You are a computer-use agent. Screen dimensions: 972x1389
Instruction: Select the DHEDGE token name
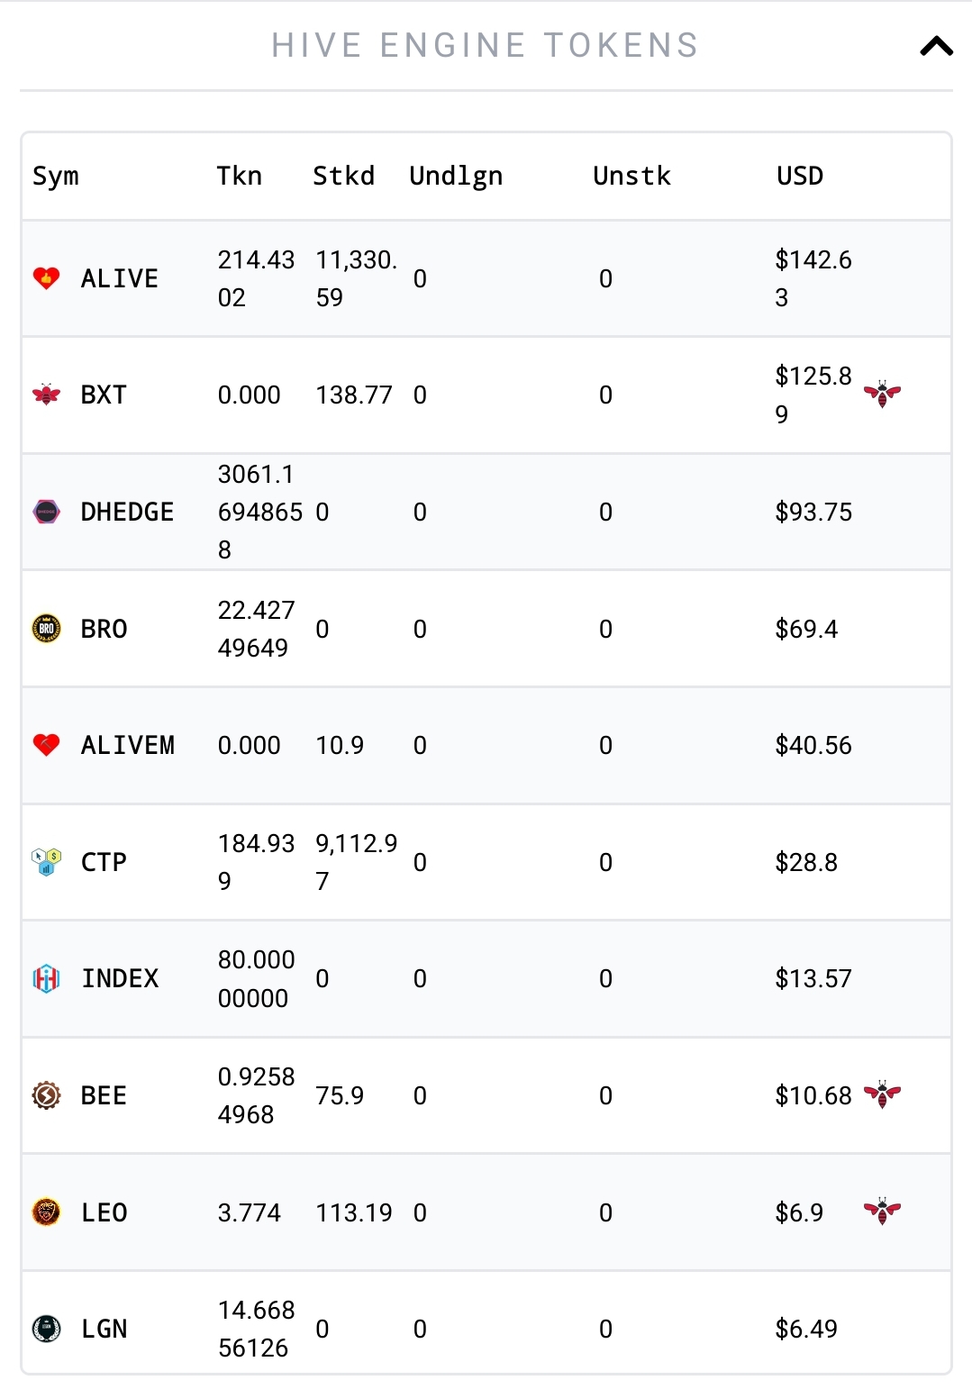point(127,512)
